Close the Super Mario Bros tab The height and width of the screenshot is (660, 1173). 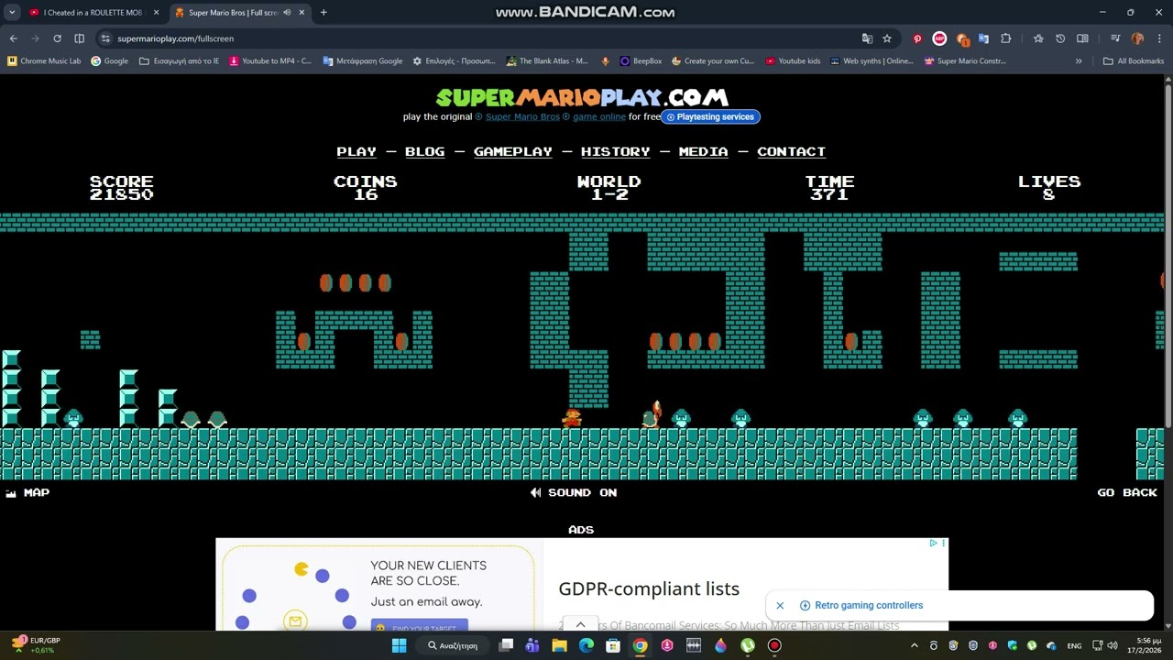pos(301,13)
